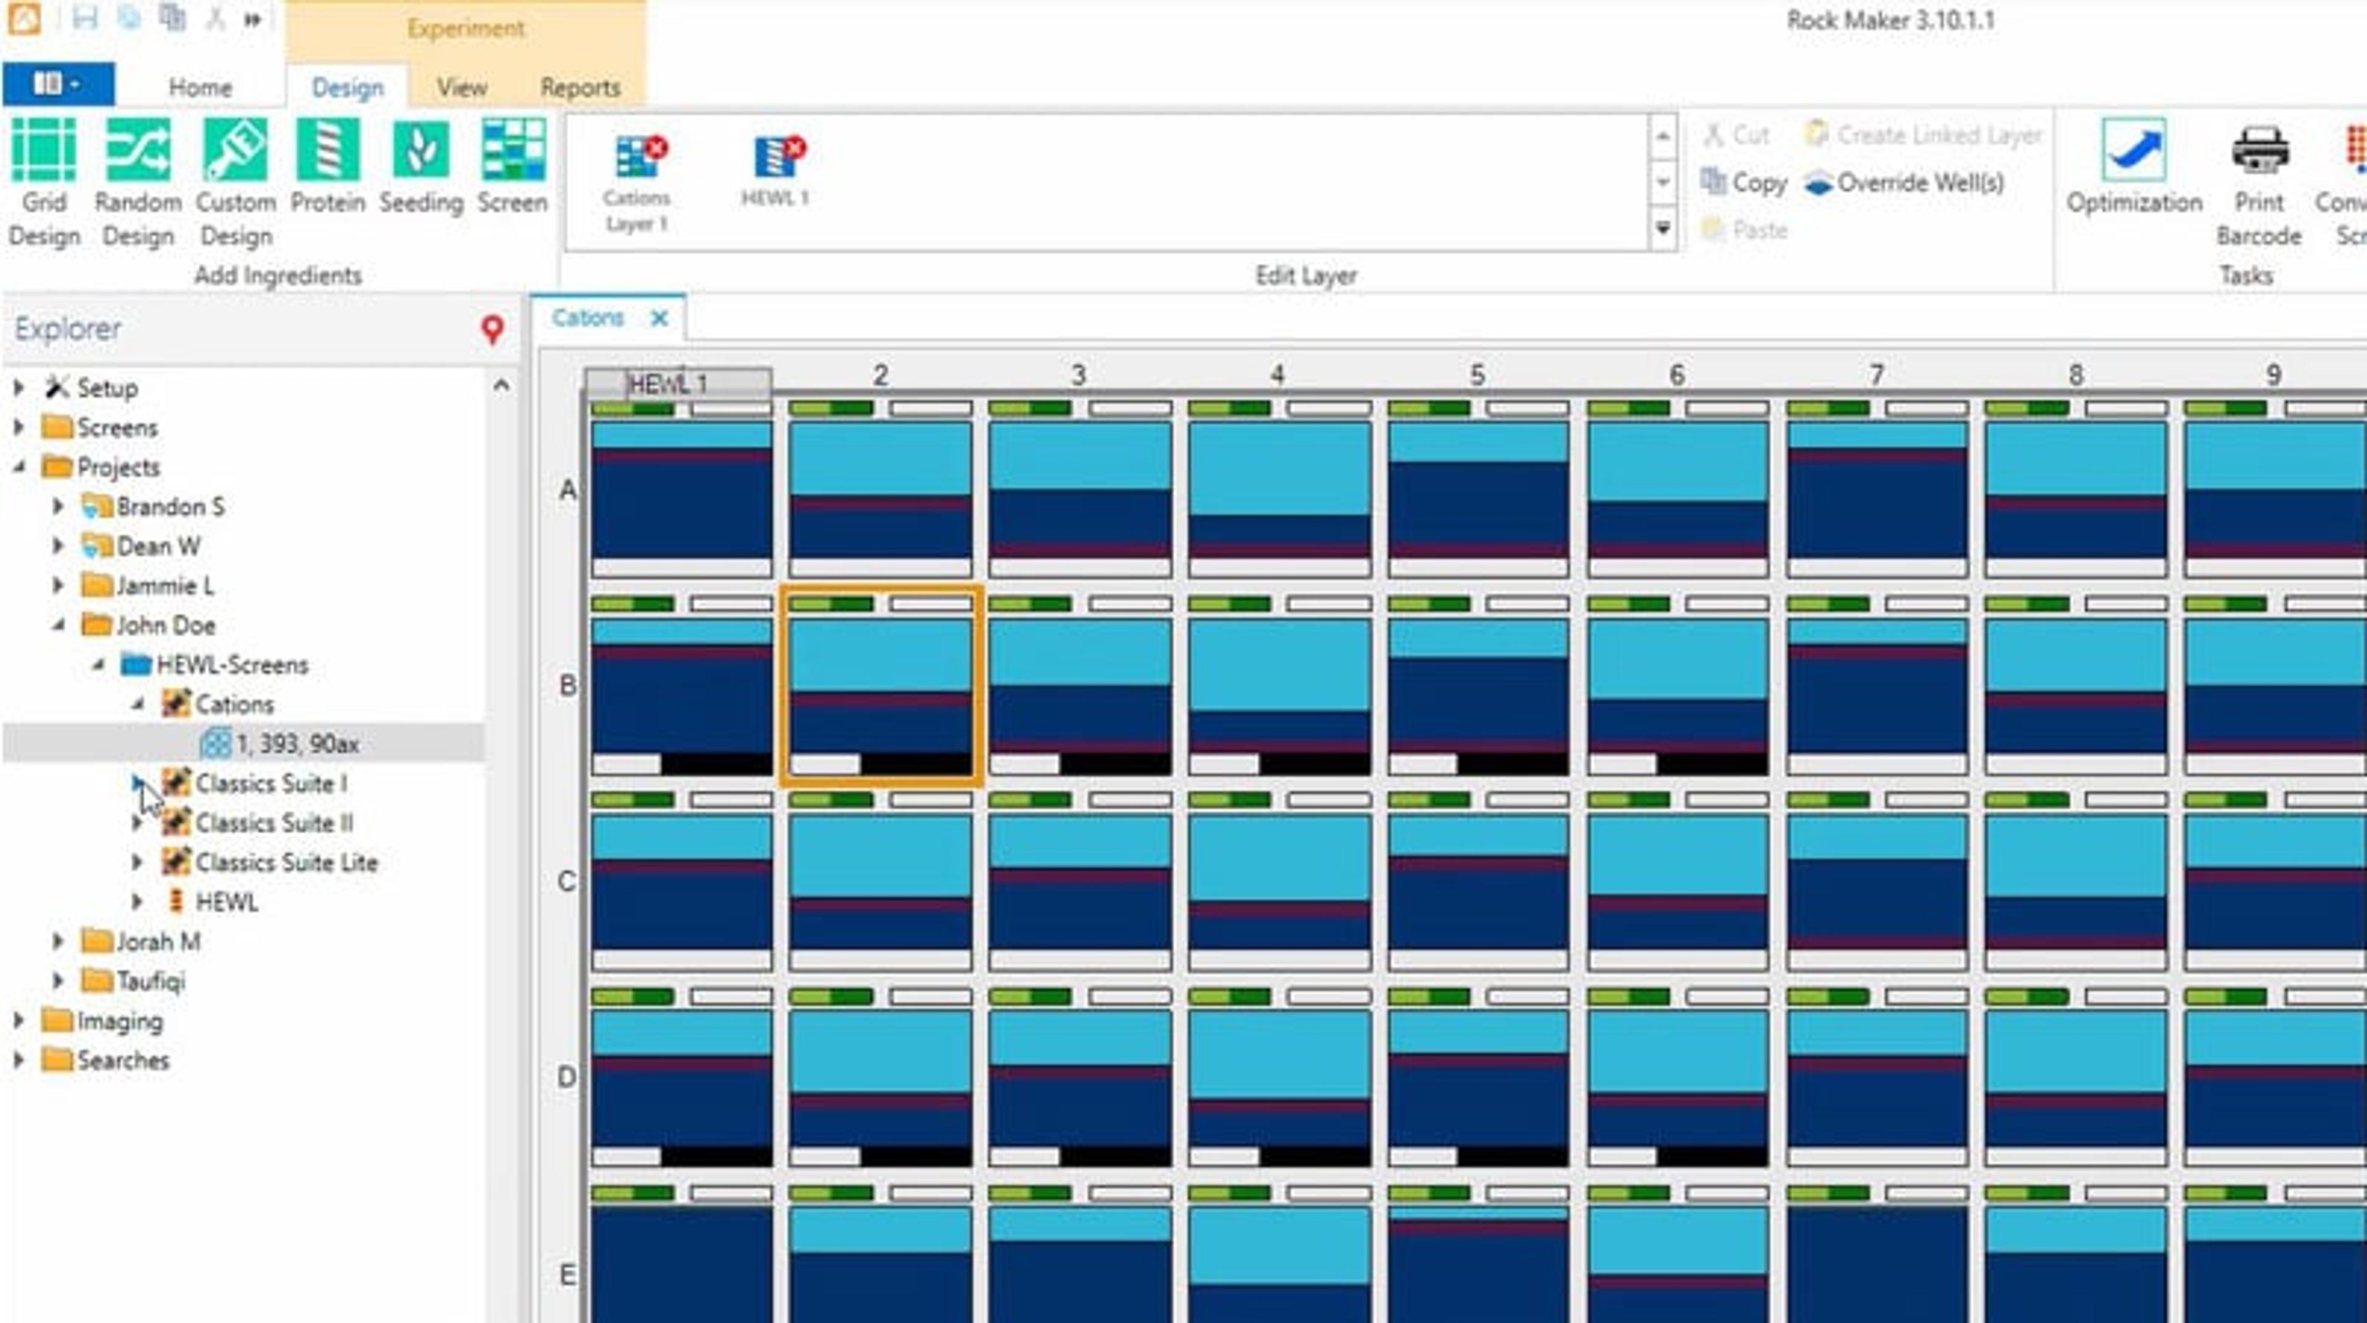The image size is (2367, 1323).
Task: Open the layer gallery dropdown arrow
Action: pyautogui.click(x=1662, y=228)
